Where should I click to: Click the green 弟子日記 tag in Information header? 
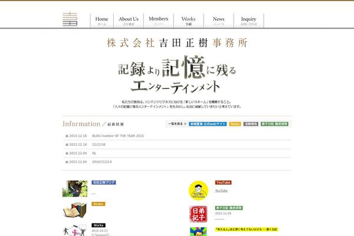pos(274,124)
